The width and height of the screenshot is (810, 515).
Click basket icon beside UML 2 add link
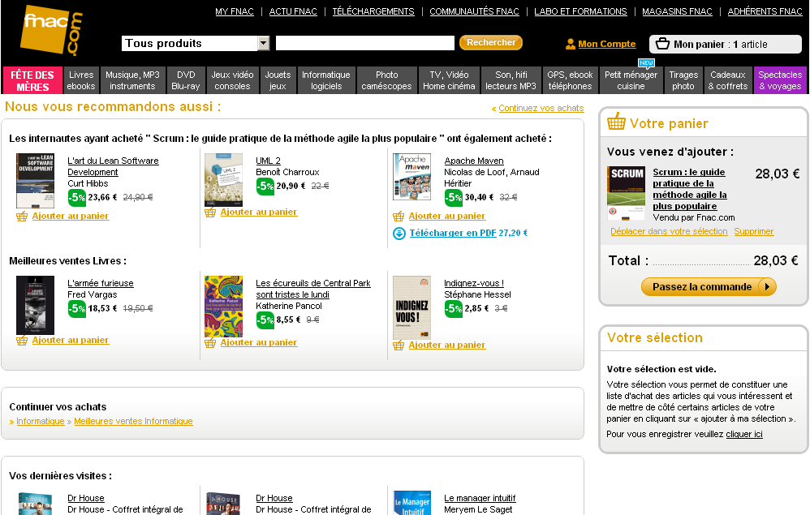pyautogui.click(x=210, y=212)
